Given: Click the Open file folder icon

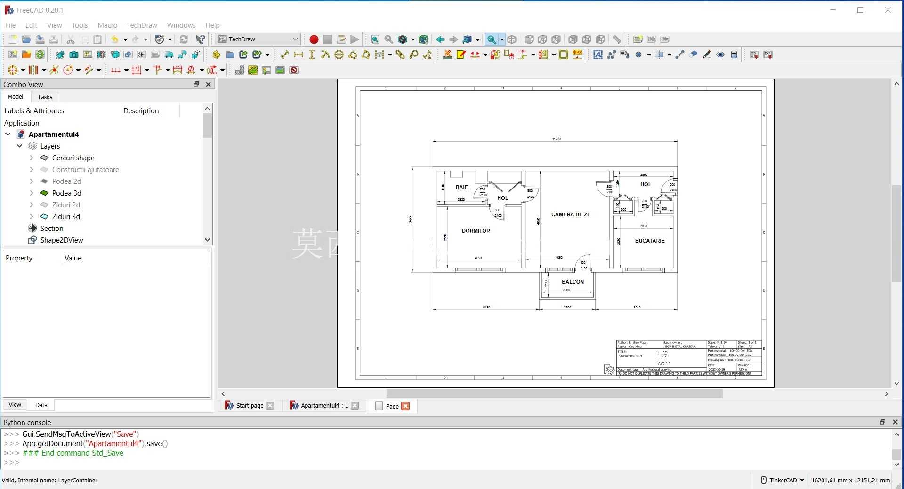Looking at the screenshot, I should [x=26, y=39].
